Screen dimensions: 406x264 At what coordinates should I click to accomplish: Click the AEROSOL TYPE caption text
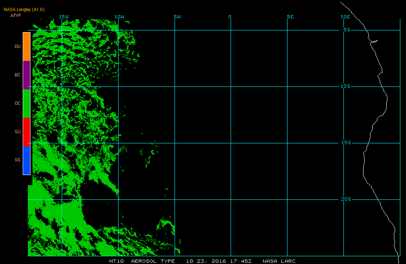tap(153, 261)
